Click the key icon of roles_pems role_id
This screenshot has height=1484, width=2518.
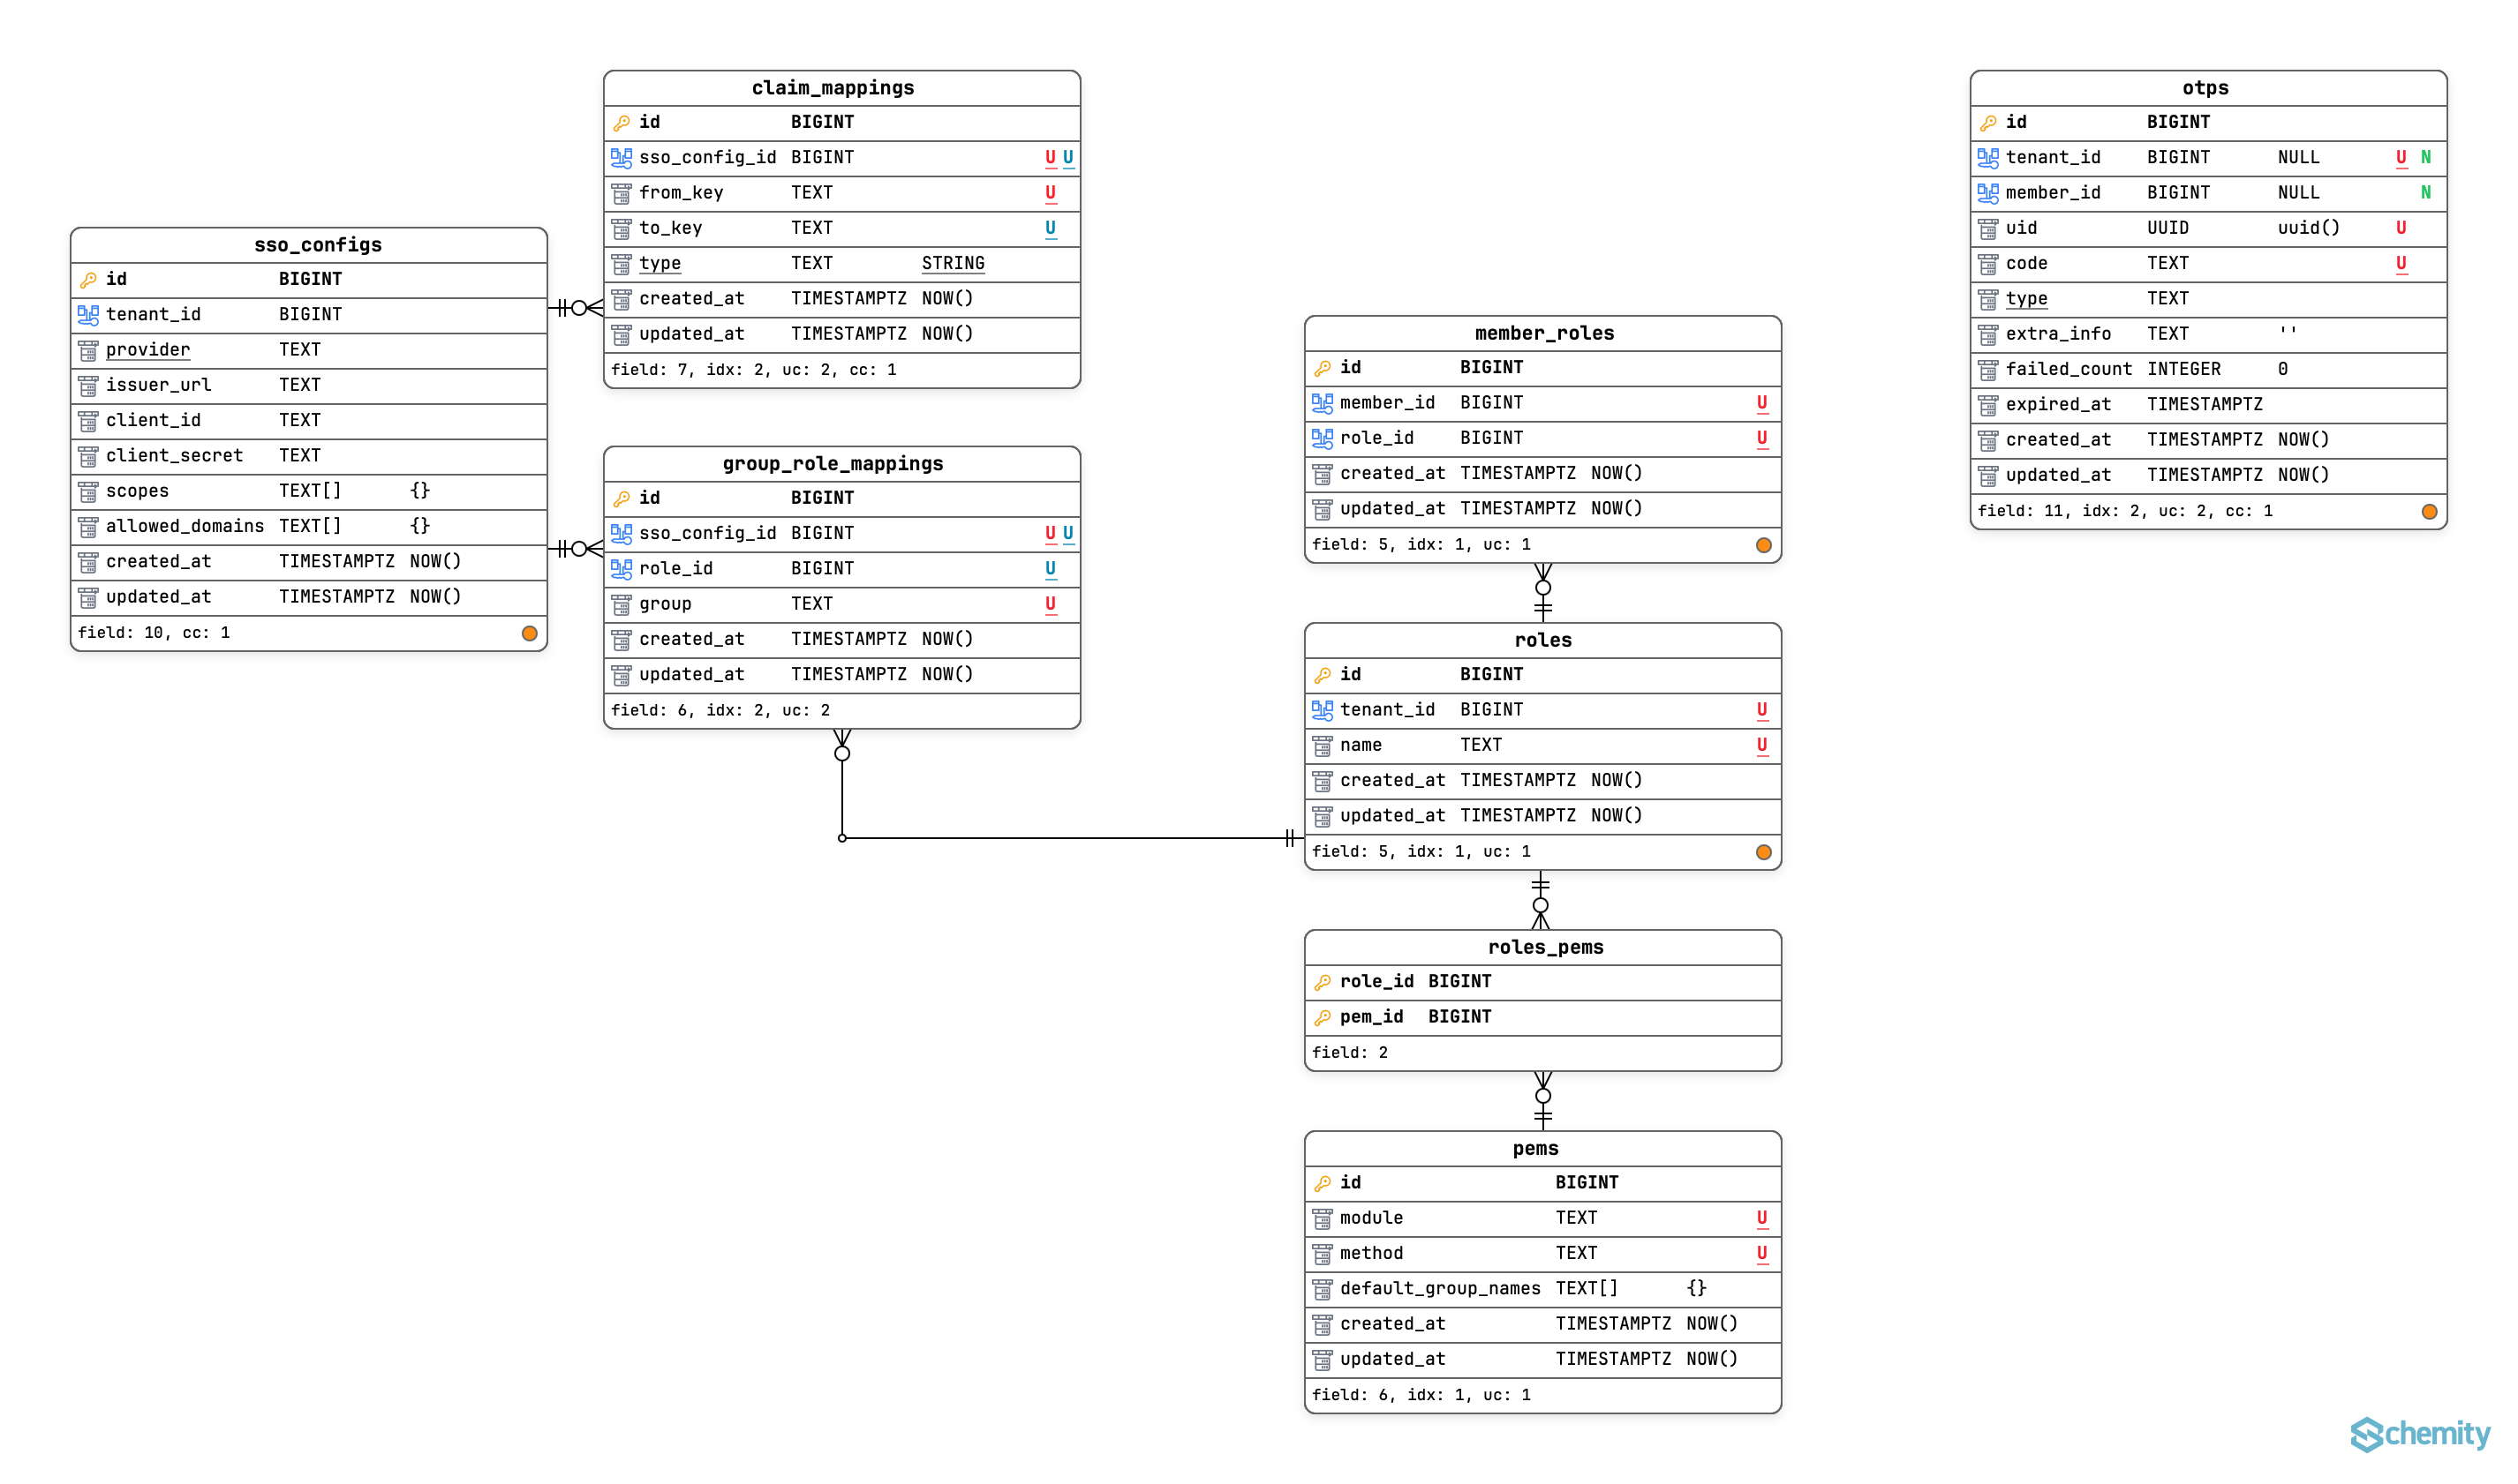(1323, 982)
